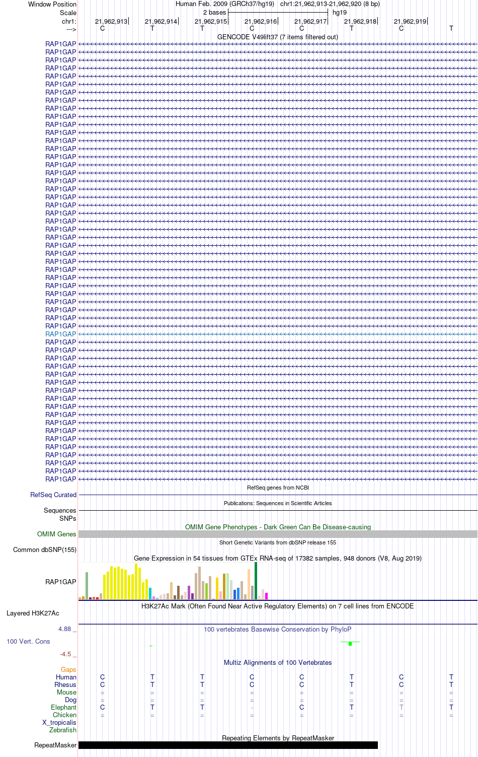The height and width of the screenshot is (757, 478).
Task: Click the tallest dark green GTEx expression bar
Action: tap(256, 581)
